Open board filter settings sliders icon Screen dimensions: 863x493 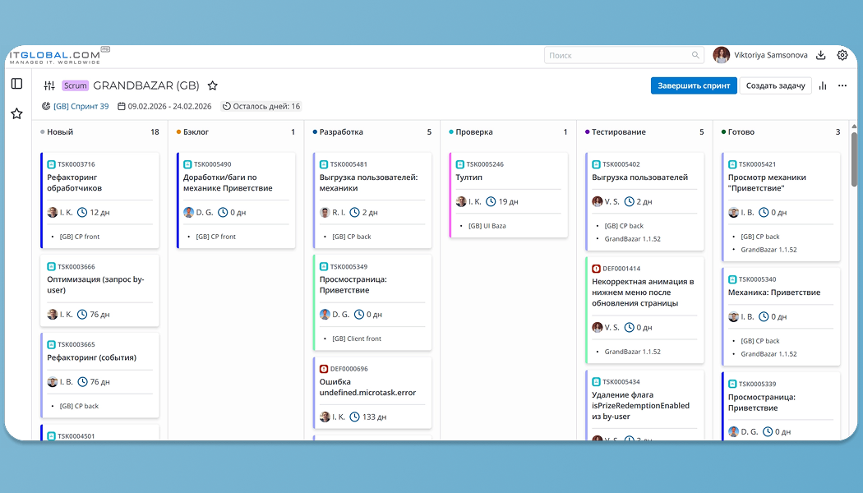49,85
